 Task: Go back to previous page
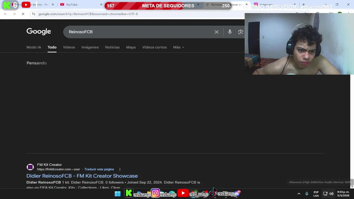pos(6,14)
